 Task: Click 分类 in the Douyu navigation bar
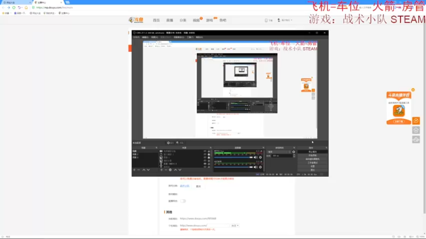pos(183,20)
